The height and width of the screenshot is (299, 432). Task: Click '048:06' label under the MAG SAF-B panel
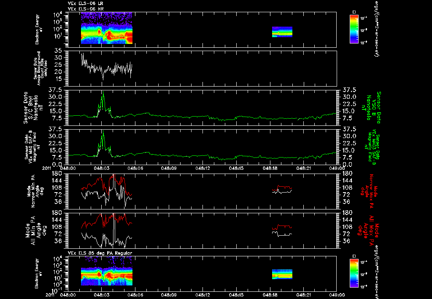click(x=135, y=168)
